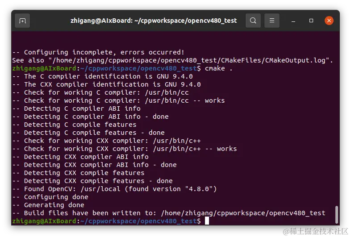Minimize the terminal window
The width and height of the screenshot is (351, 238).
[293, 21]
